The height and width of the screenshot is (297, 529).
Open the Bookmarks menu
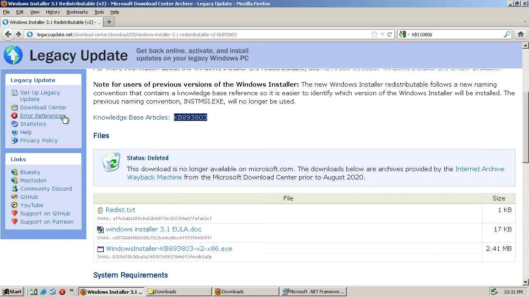click(77, 12)
